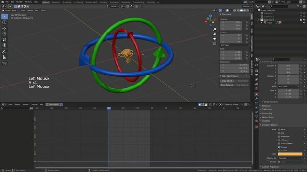The height and width of the screenshot is (172, 307).
Task: Click Copy Relative button
Action: click(227, 85)
